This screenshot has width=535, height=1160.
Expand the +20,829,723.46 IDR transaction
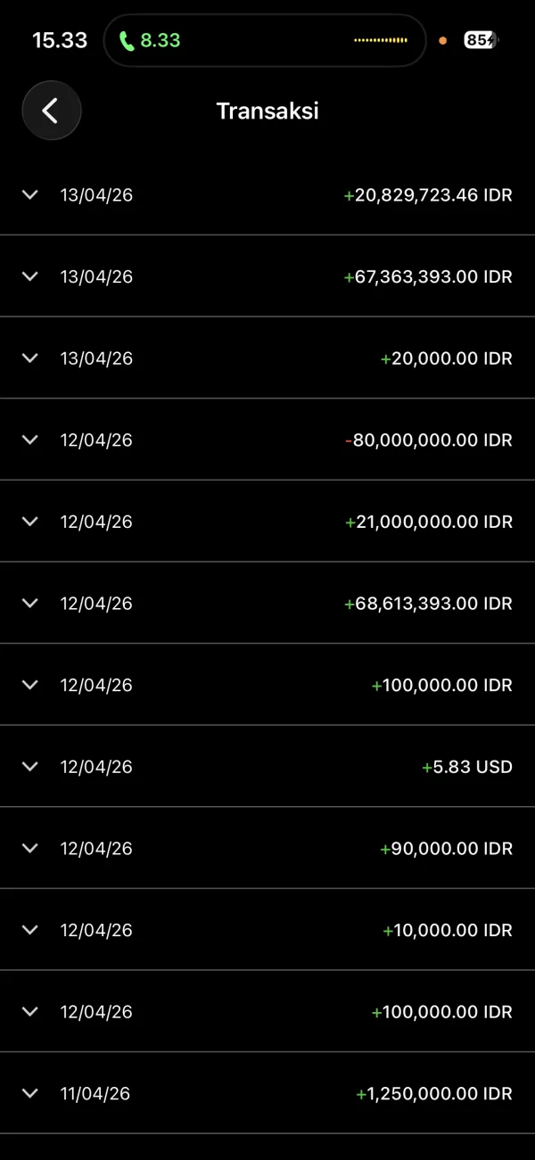pos(30,194)
